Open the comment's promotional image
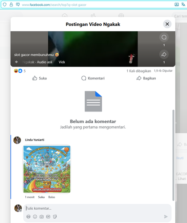187x223 pixels. click(47, 169)
